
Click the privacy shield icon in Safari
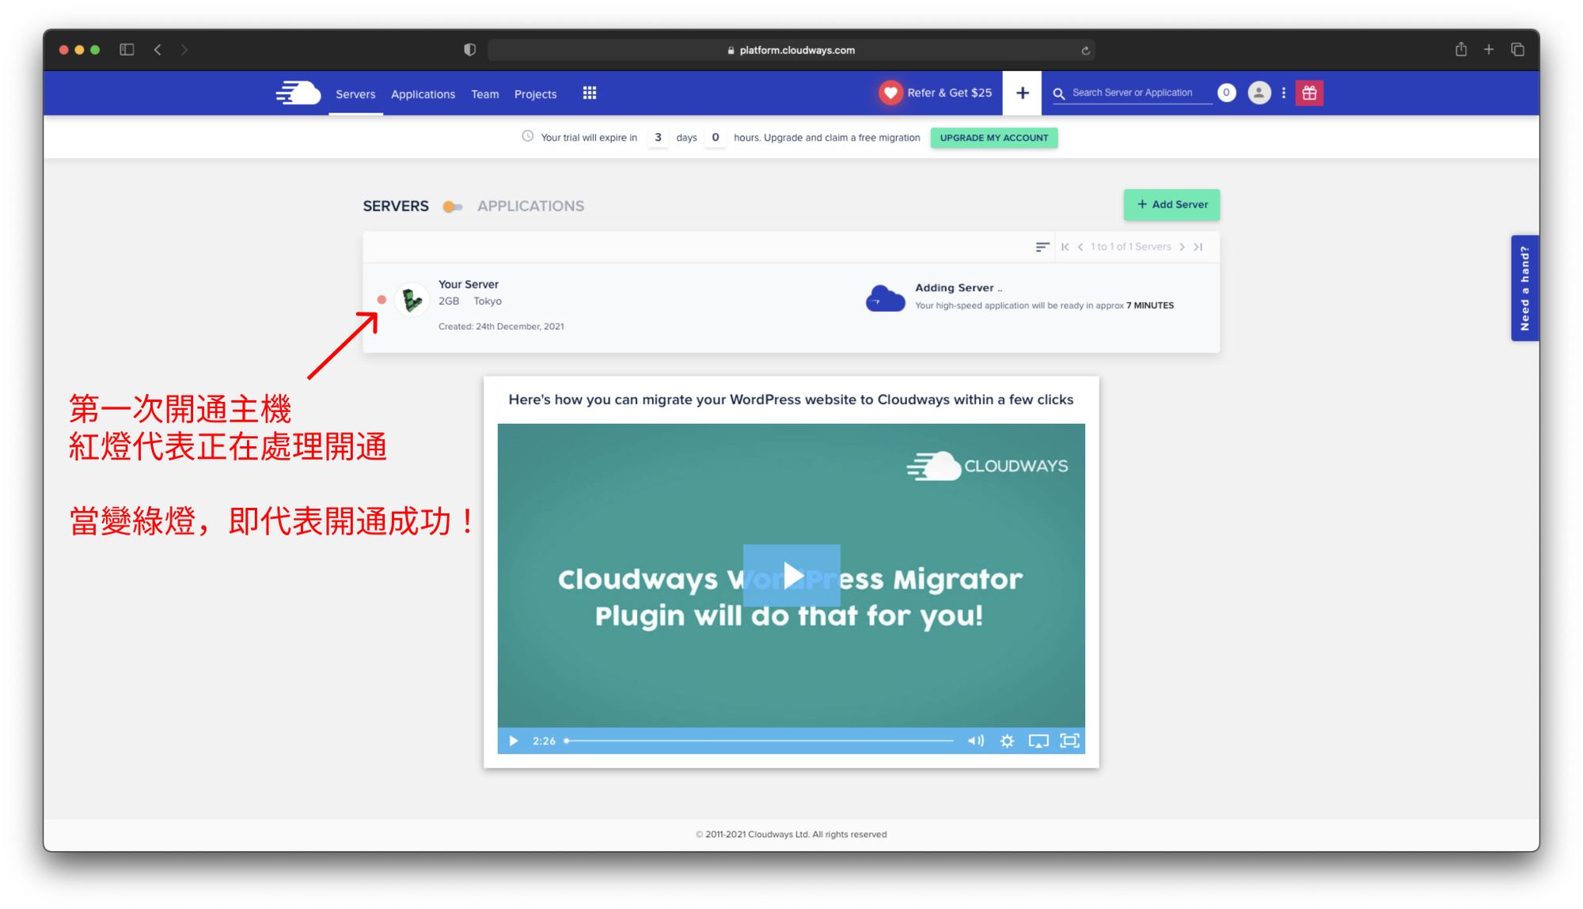coord(470,50)
